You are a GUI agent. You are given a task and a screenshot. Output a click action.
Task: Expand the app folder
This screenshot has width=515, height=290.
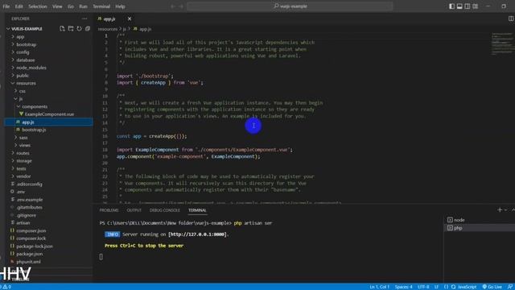[x=20, y=36]
